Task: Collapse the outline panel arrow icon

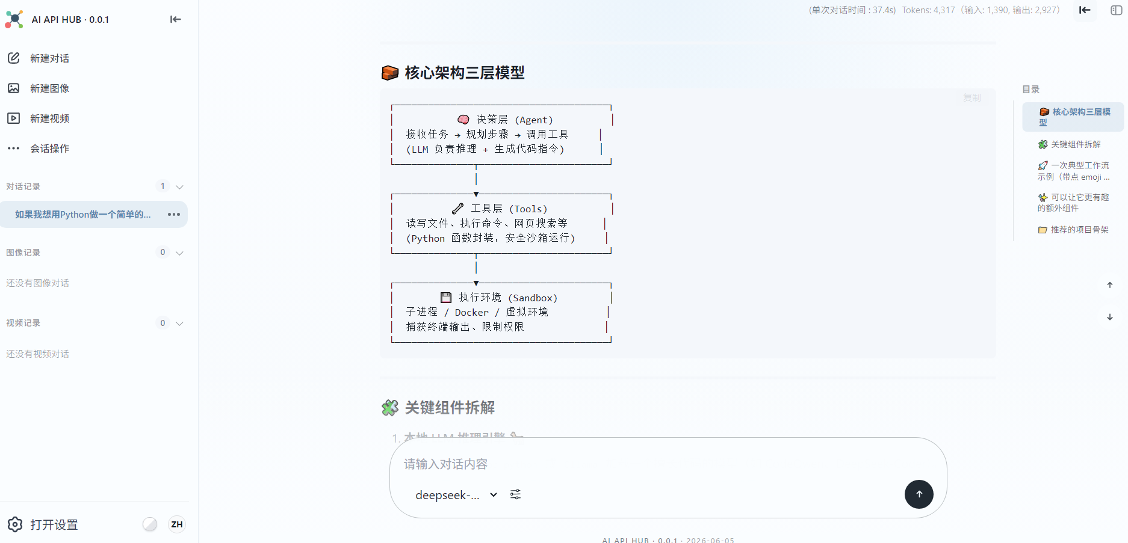Action: [1085, 10]
